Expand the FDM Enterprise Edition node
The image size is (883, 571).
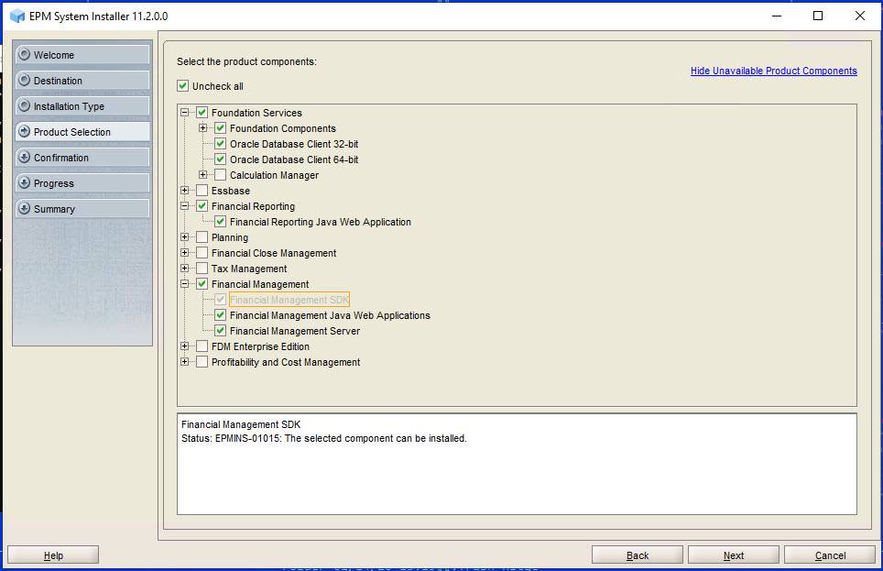pos(185,346)
